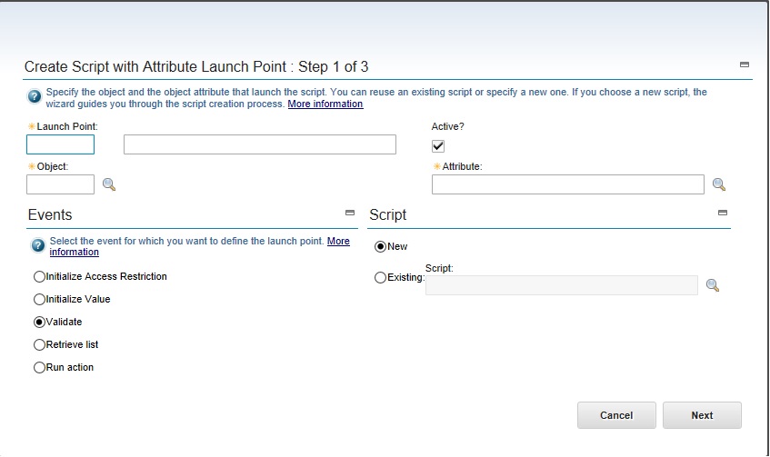
Task: Click the Events section info icon
Action: (38, 245)
